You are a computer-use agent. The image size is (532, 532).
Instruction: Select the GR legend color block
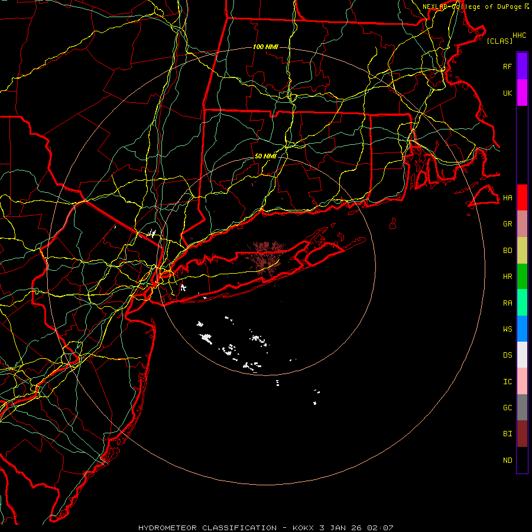522,224
